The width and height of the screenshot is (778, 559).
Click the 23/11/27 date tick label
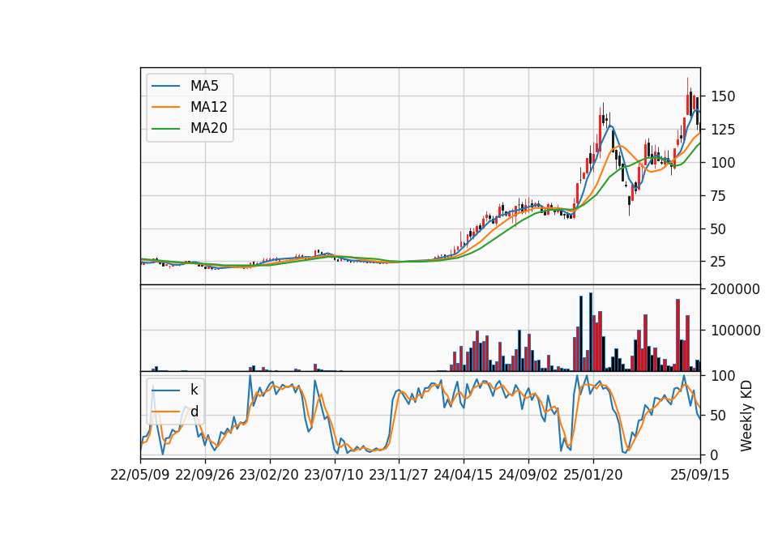coord(399,475)
